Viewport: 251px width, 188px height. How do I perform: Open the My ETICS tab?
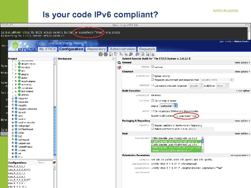coord(47,49)
